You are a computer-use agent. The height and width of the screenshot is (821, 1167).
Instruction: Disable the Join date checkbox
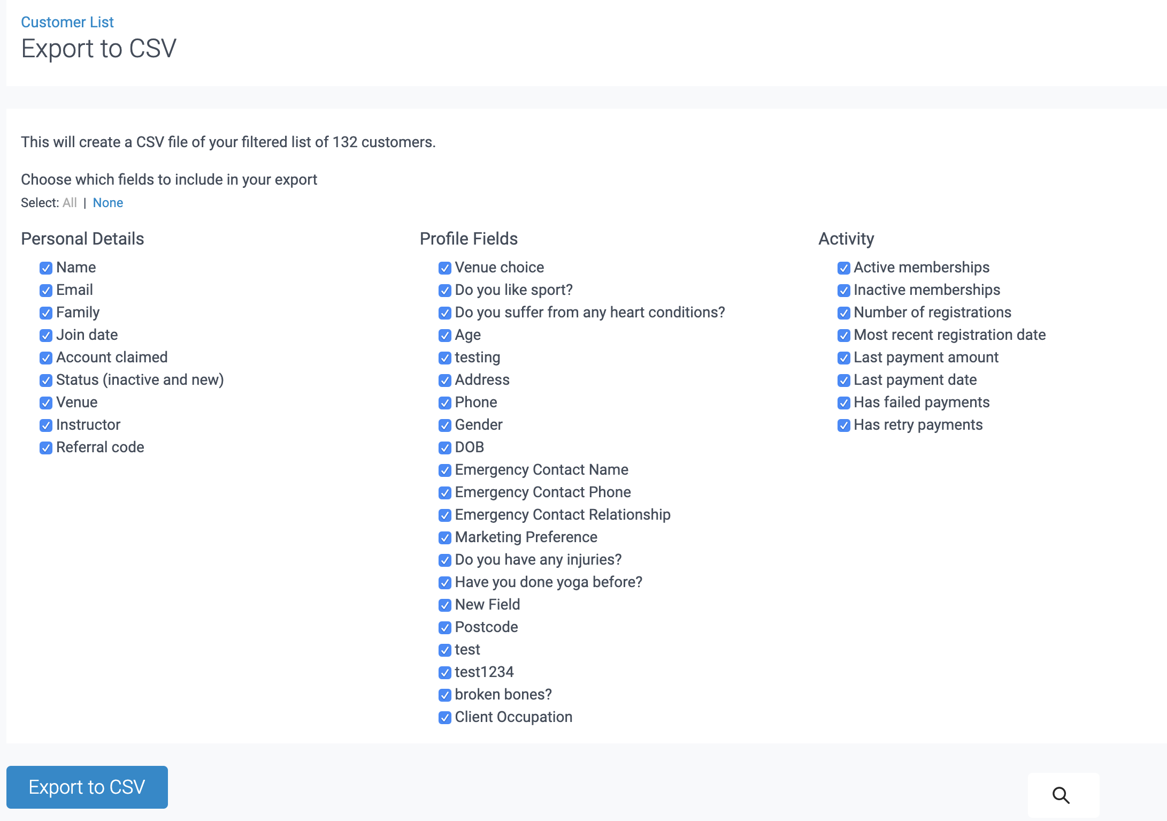click(x=46, y=335)
